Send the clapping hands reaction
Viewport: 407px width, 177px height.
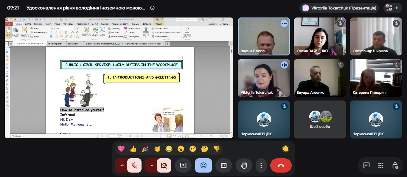tap(157, 149)
